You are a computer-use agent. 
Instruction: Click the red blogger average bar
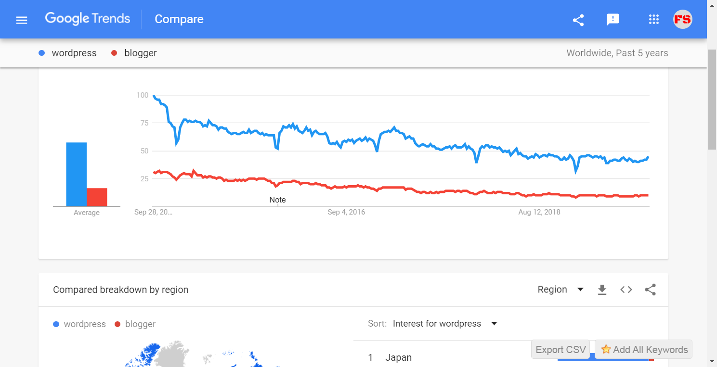click(x=97, y=197)
